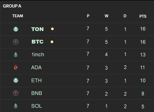
Task: Click the GROUP A heading
Action: (x=12, y=6)
